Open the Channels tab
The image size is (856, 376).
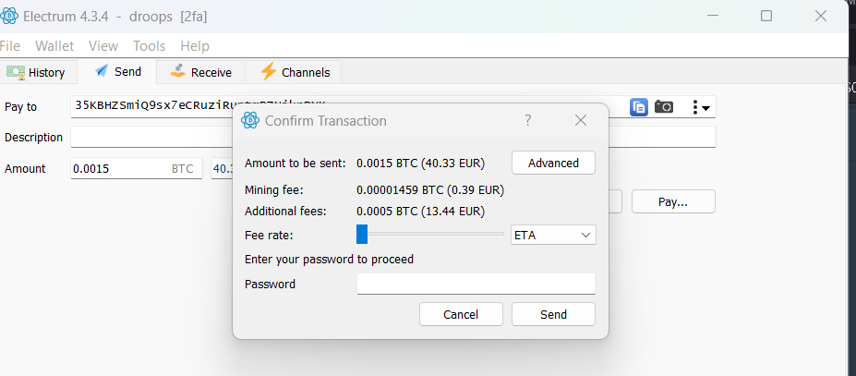point(295,72)
